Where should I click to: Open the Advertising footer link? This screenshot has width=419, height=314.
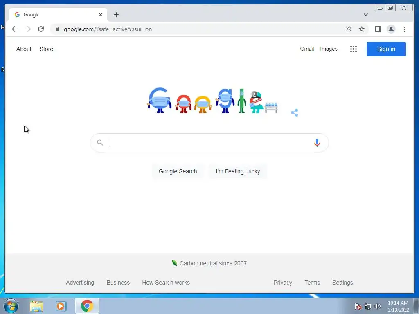click(80, 283)
